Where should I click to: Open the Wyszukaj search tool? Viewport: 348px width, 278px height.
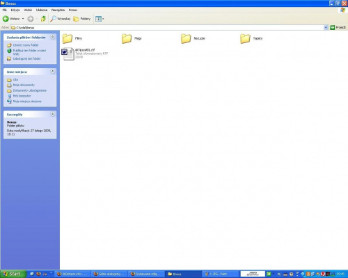click(61, 19)
